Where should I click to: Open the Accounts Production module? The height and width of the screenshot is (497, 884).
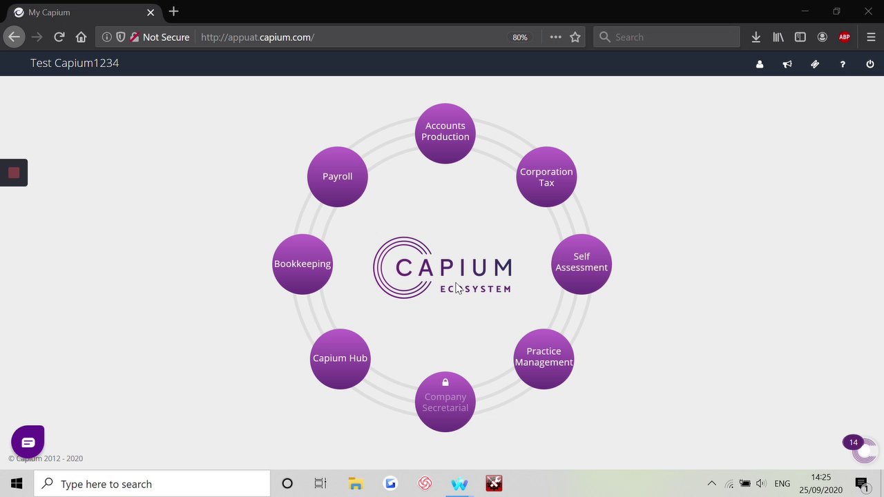[445, 133]
